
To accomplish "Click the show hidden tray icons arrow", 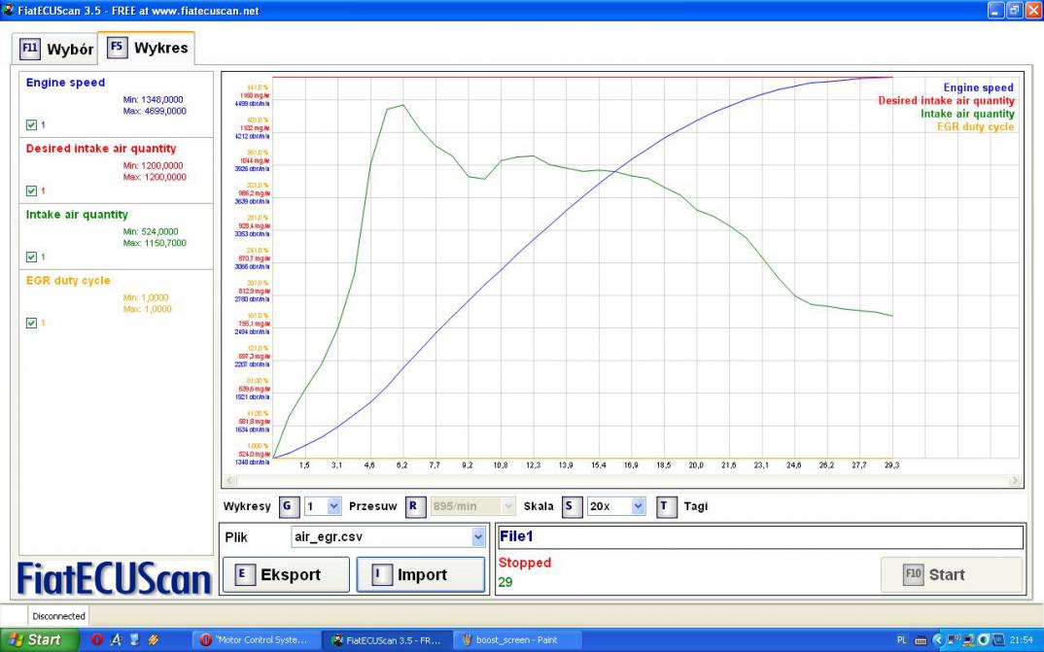I will pyautogui.click(x=938, y=640).
